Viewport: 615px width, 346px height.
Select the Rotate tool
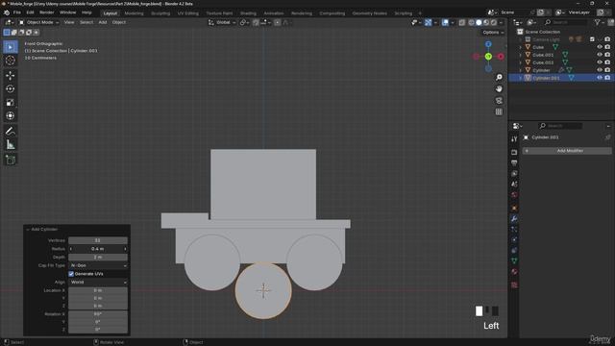pos(11,88)
